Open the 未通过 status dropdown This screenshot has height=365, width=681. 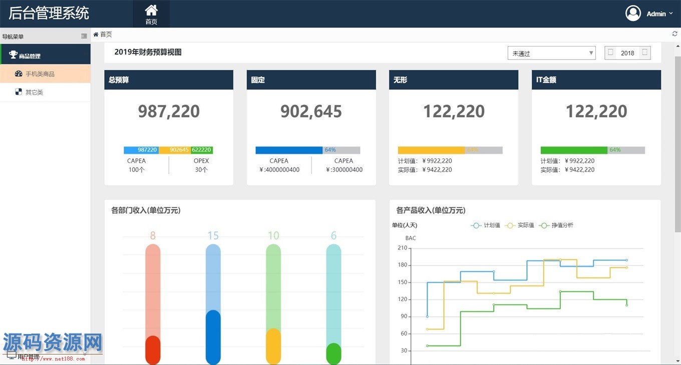click(551, 53)
